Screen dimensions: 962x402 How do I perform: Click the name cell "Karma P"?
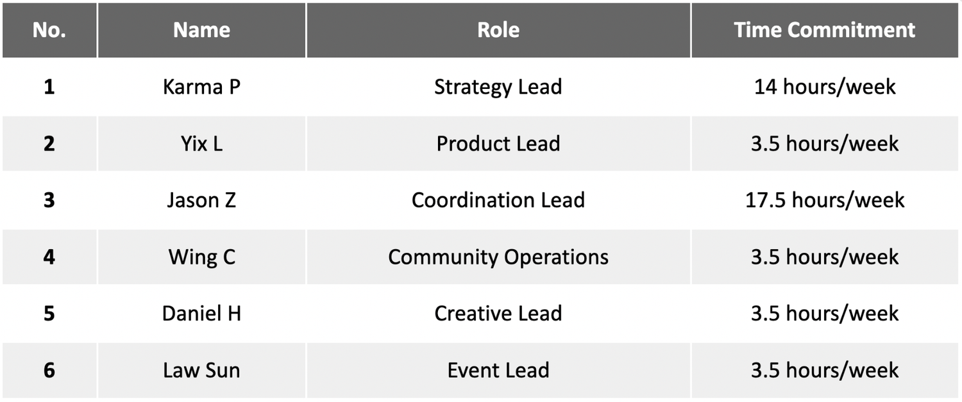pos(201,86)
